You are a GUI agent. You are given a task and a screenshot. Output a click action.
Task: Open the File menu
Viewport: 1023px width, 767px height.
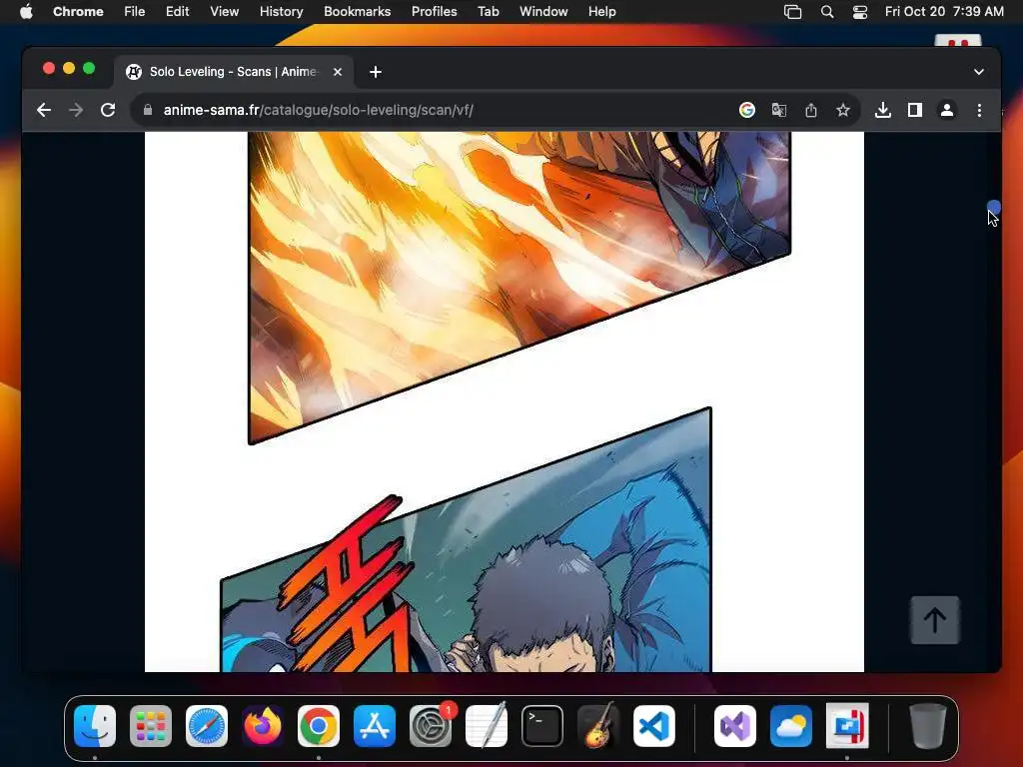[x=135, y=12]
